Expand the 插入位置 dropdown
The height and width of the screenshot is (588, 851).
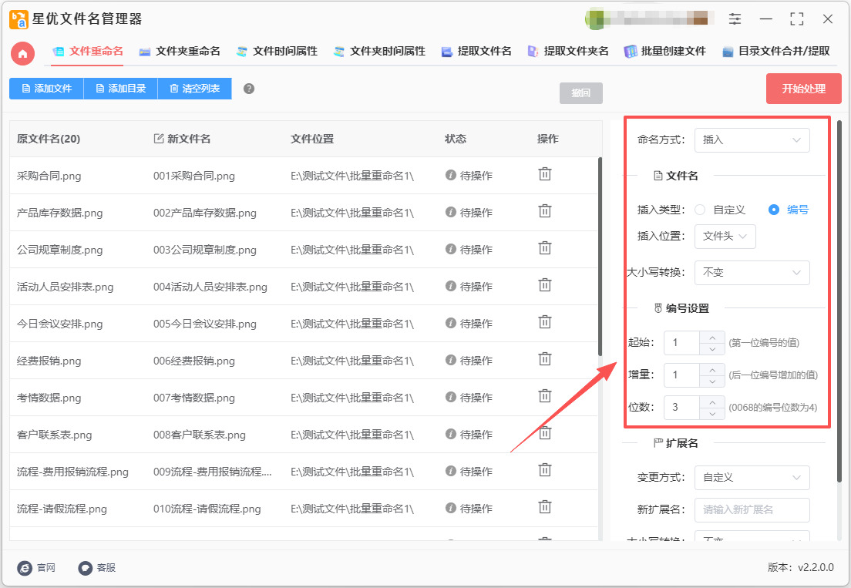725,237
